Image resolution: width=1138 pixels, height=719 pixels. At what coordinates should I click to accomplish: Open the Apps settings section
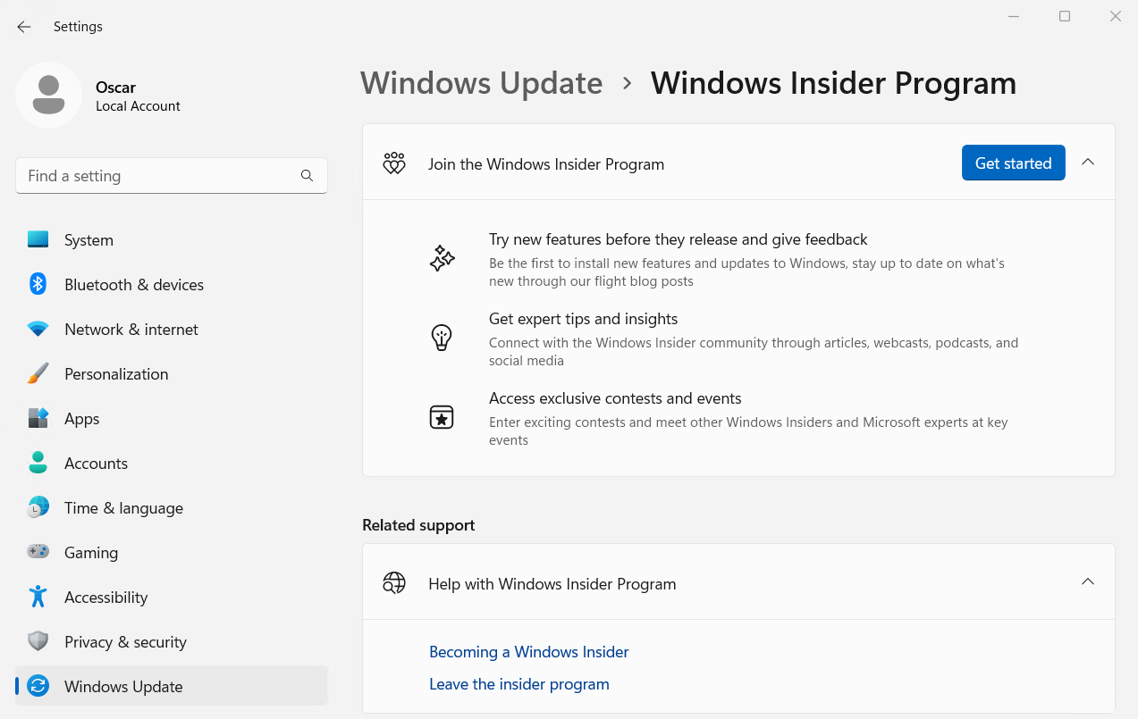click(x=81, y=418)
